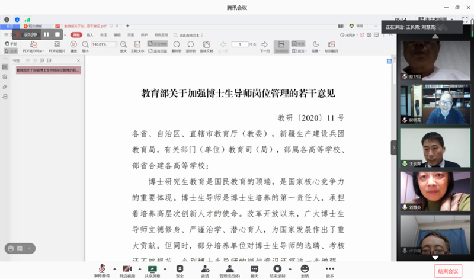Show earlier participants with the up arrow
This screenshot has height=279, width=474.
point(435,36)
